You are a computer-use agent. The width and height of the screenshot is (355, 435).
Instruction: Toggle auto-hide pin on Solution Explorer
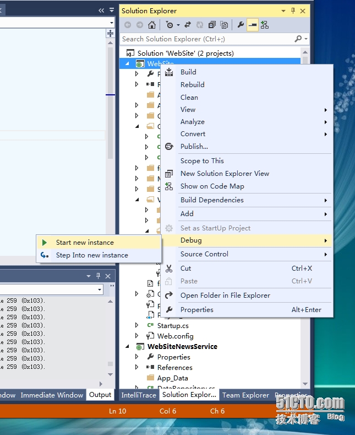293,11
